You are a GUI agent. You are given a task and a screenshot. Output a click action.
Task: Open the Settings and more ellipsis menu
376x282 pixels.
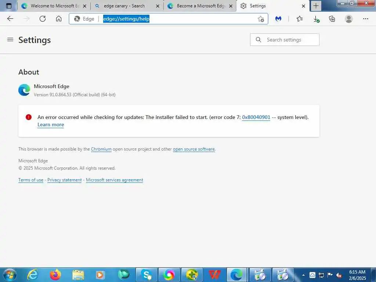[x=365, y=19]
